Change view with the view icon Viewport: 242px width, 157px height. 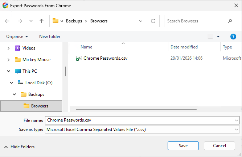click(x=210, y=37)
